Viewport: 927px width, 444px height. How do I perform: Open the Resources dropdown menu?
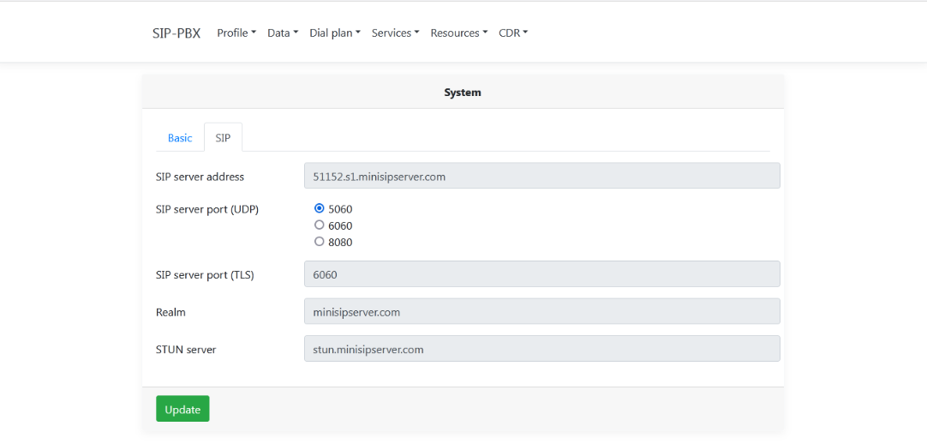tap(458, 33)
